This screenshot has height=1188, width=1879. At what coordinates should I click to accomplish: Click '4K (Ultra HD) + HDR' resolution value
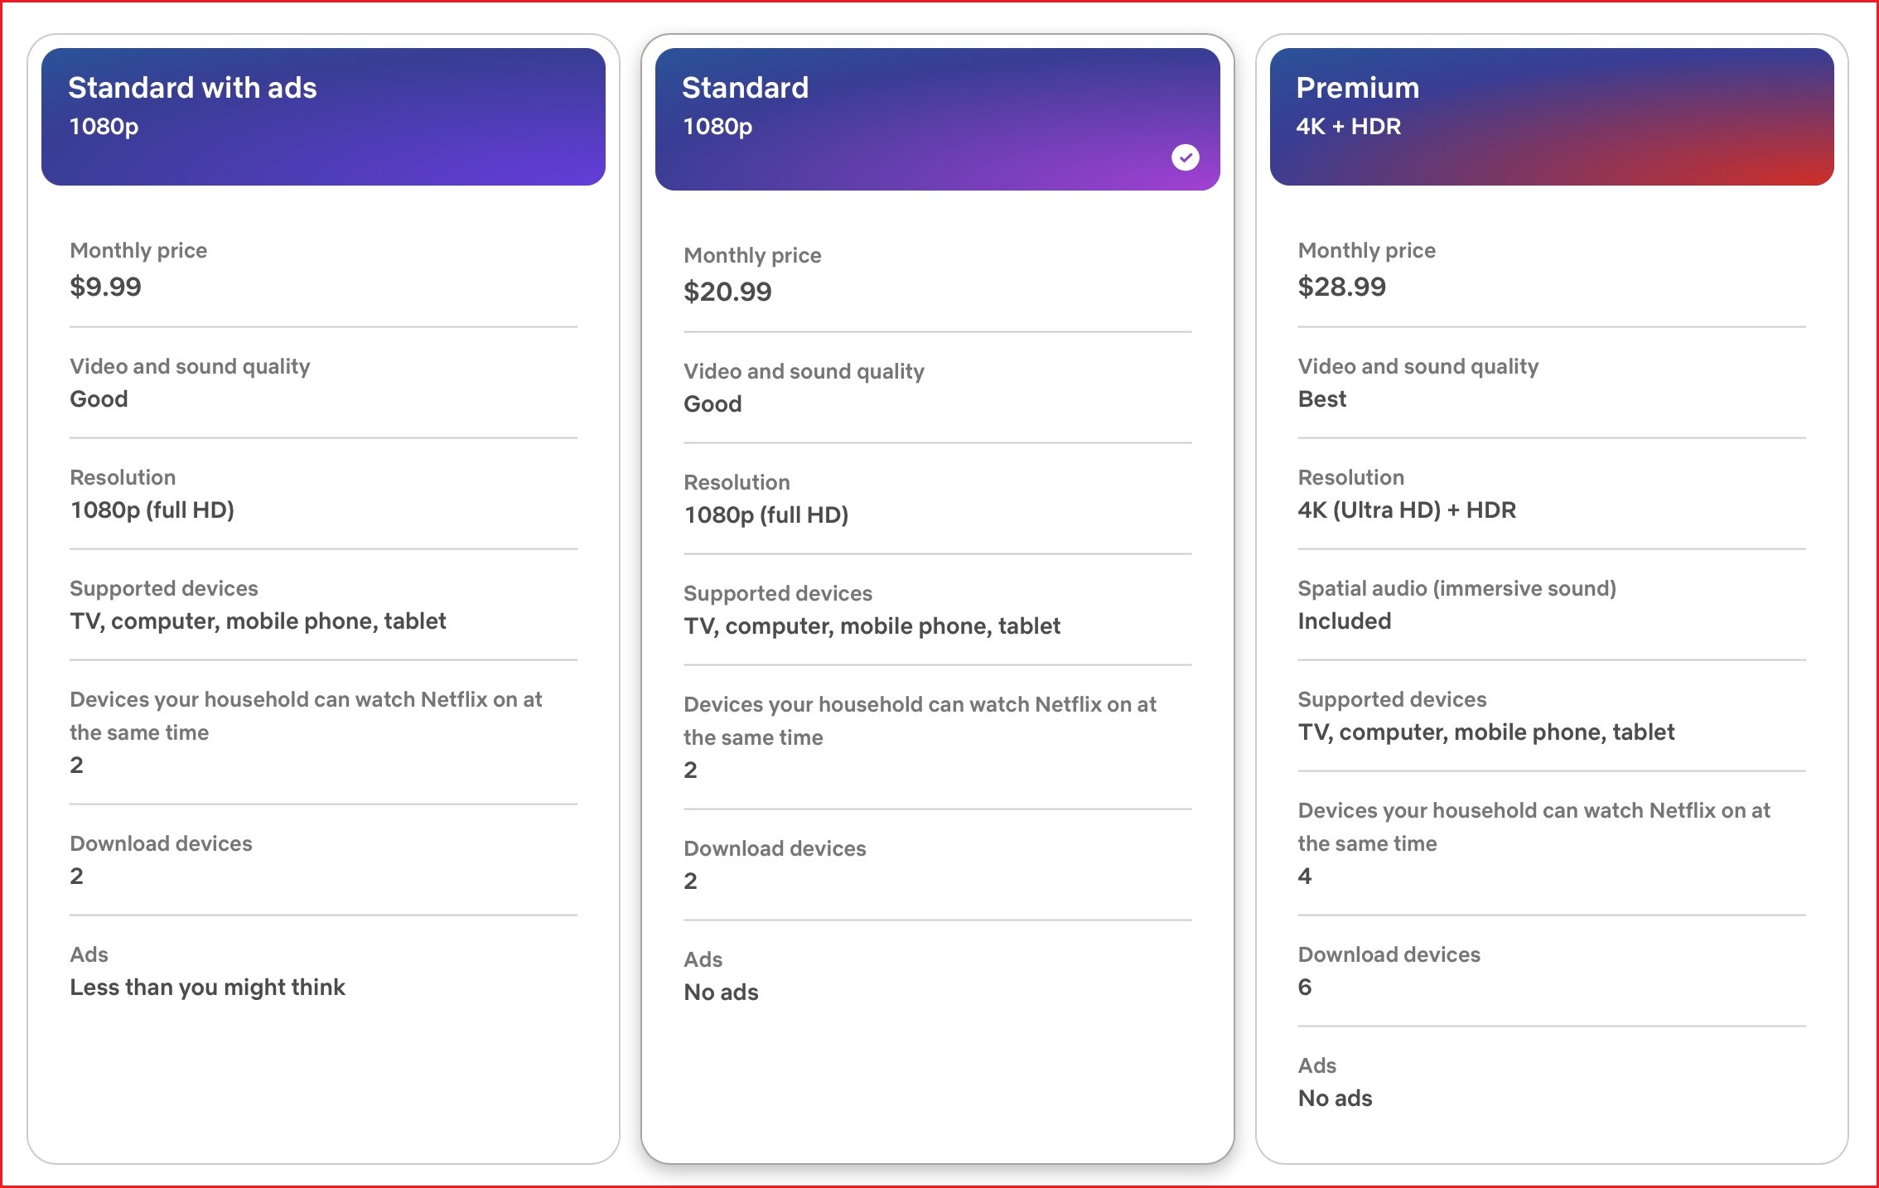point(1406,510)
